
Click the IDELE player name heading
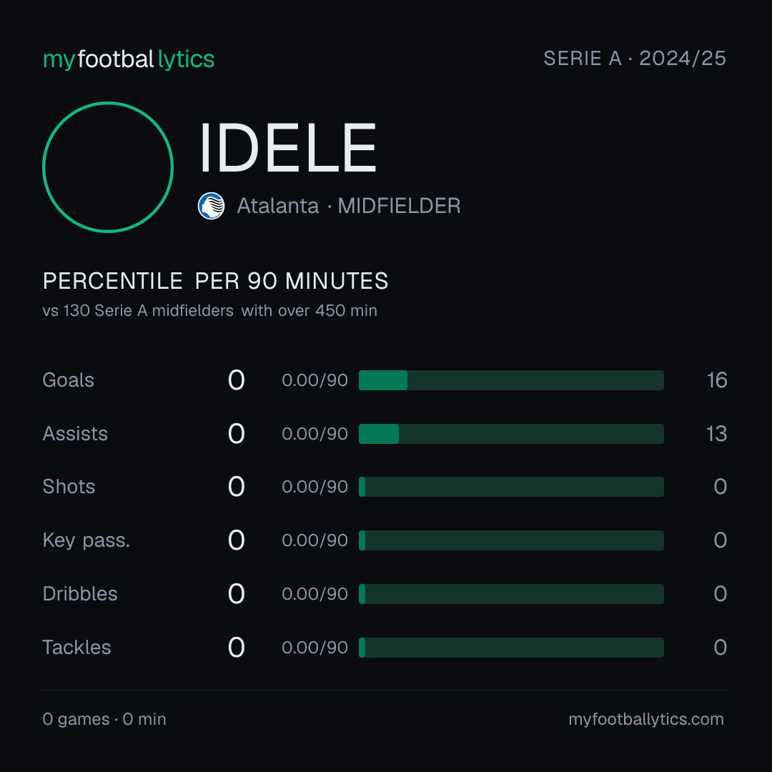(x=288, y=148)
